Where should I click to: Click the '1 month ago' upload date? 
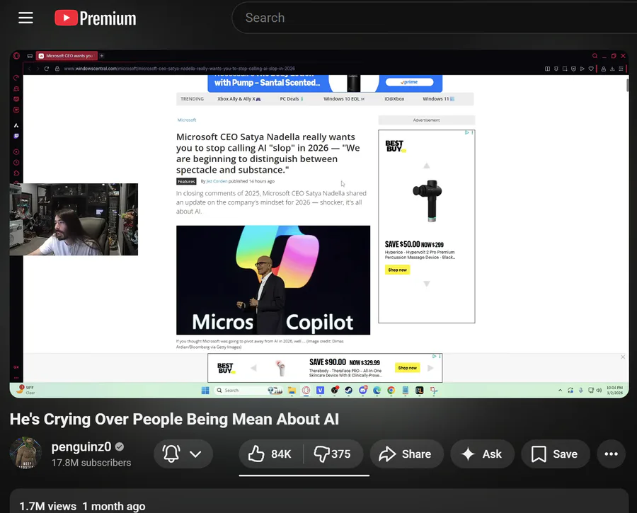click(x=114, y=506)
